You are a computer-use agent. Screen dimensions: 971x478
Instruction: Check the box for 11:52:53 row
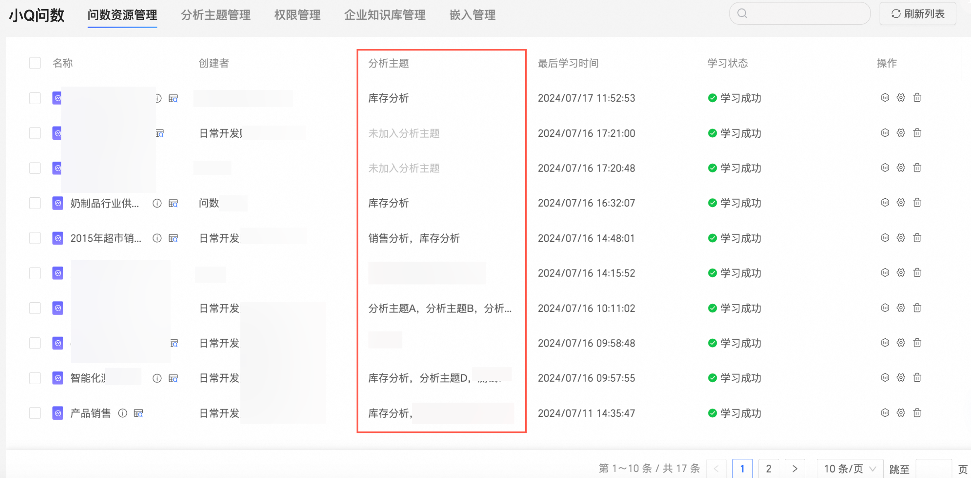click(x=35, y=98)
